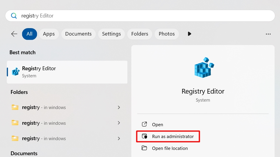Image resolution: width=280 pixels, height=157 pixels.
Task: Switch to the Folders filter
Action: pyautogui.click(x=140, y=34)
